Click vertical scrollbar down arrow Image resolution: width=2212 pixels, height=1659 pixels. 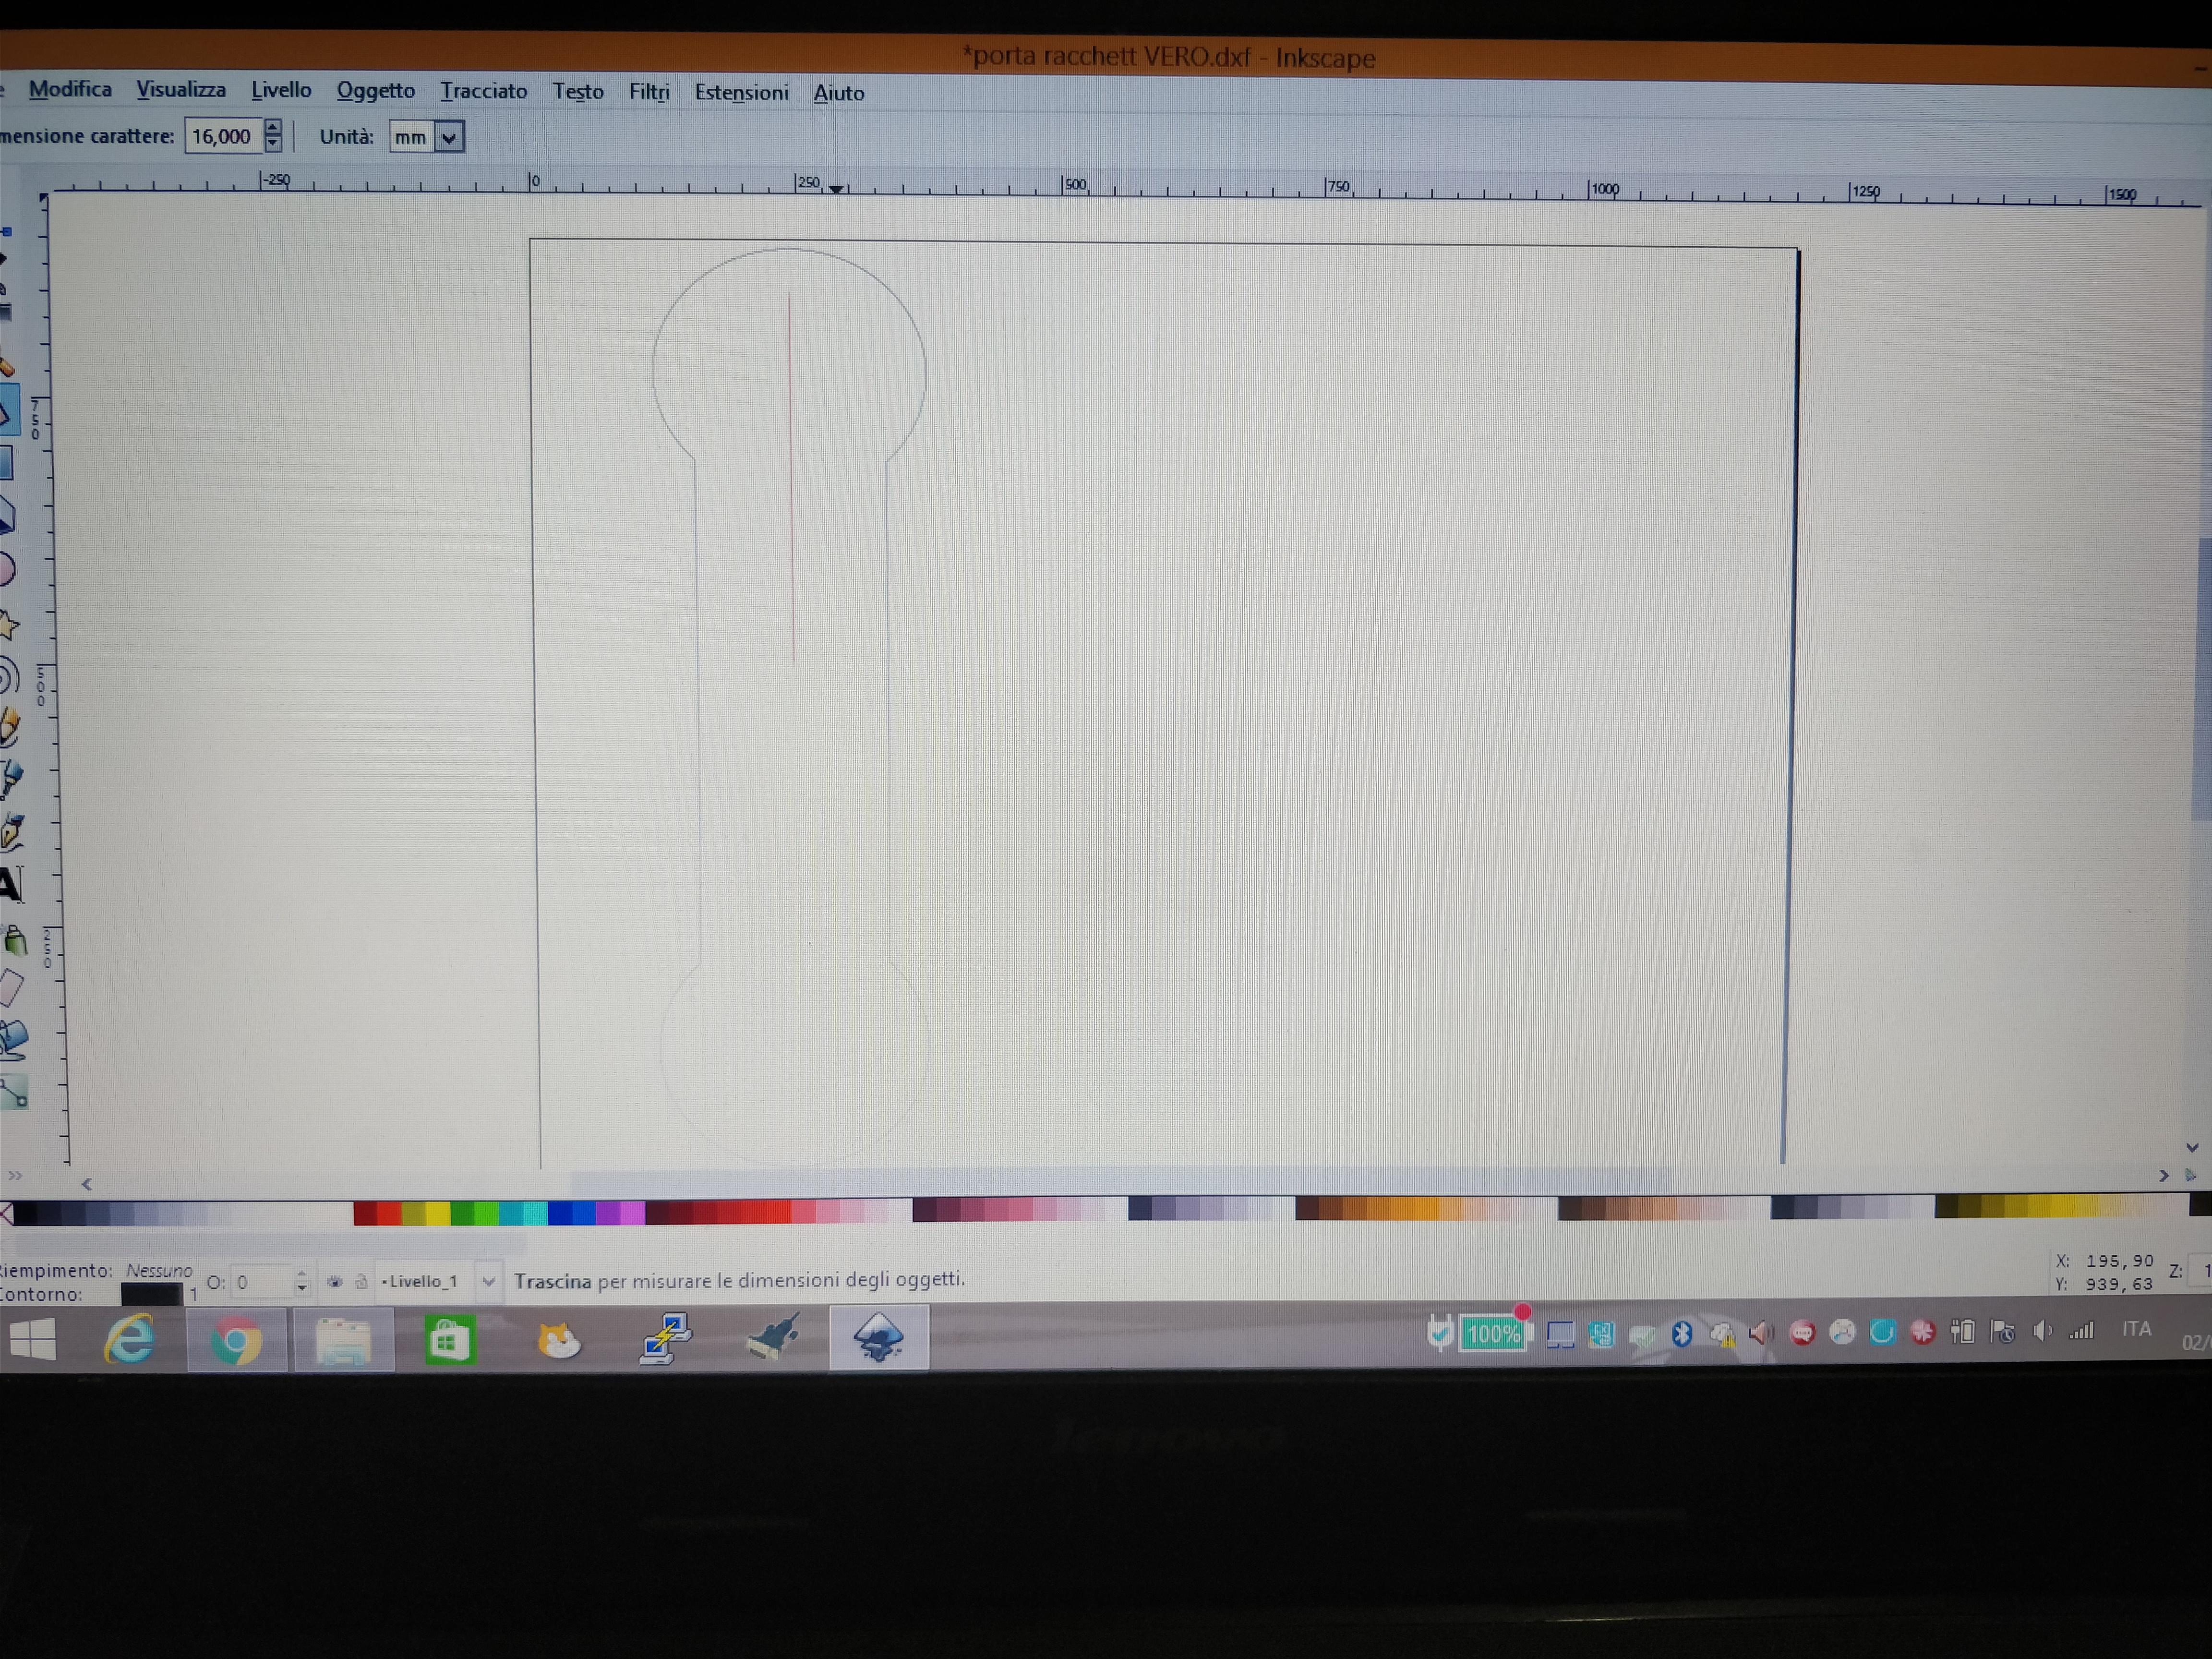pos(2193,1148)
